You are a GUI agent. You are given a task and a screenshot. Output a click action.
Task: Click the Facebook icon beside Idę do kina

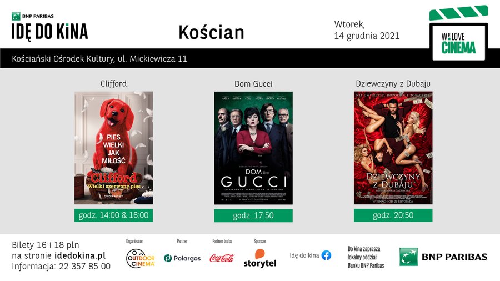[x=326, y=255]
